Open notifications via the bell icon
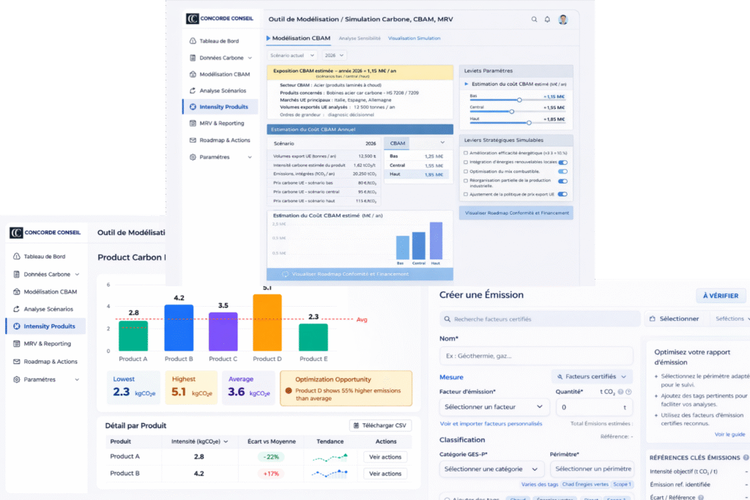The image size is (750, 500). 547,20
